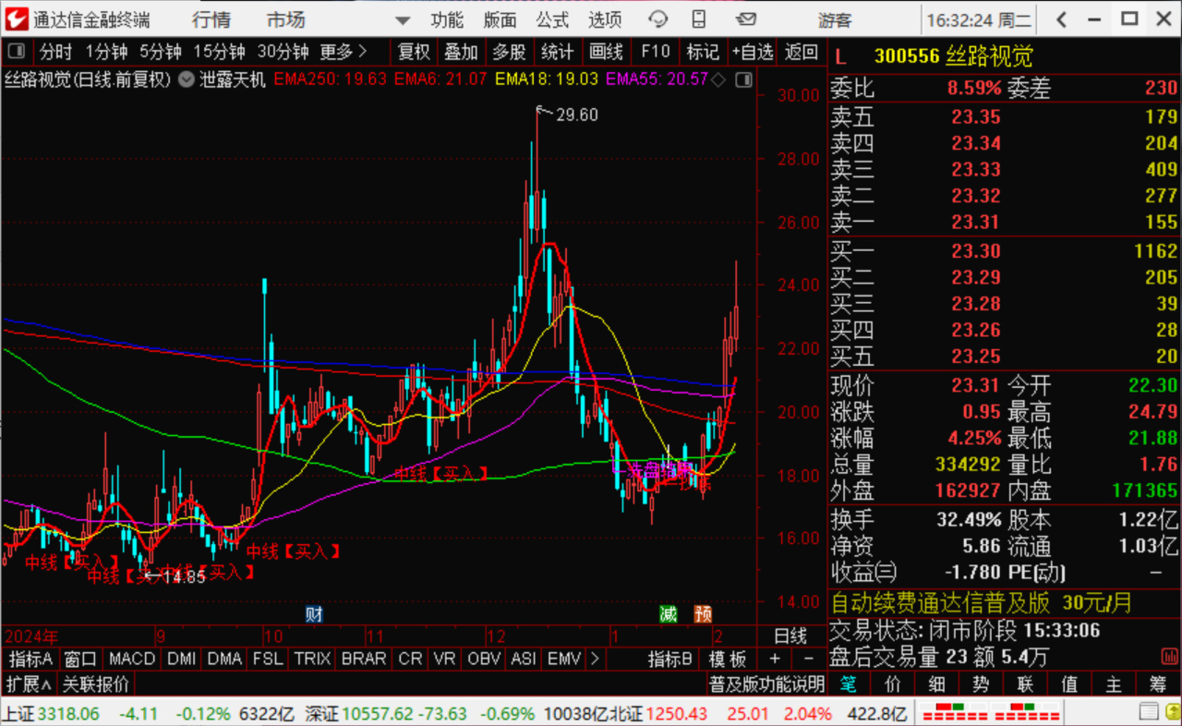Select EMV indicator tab
Viewport: 1182px width, 726px height.
point(563,659)
